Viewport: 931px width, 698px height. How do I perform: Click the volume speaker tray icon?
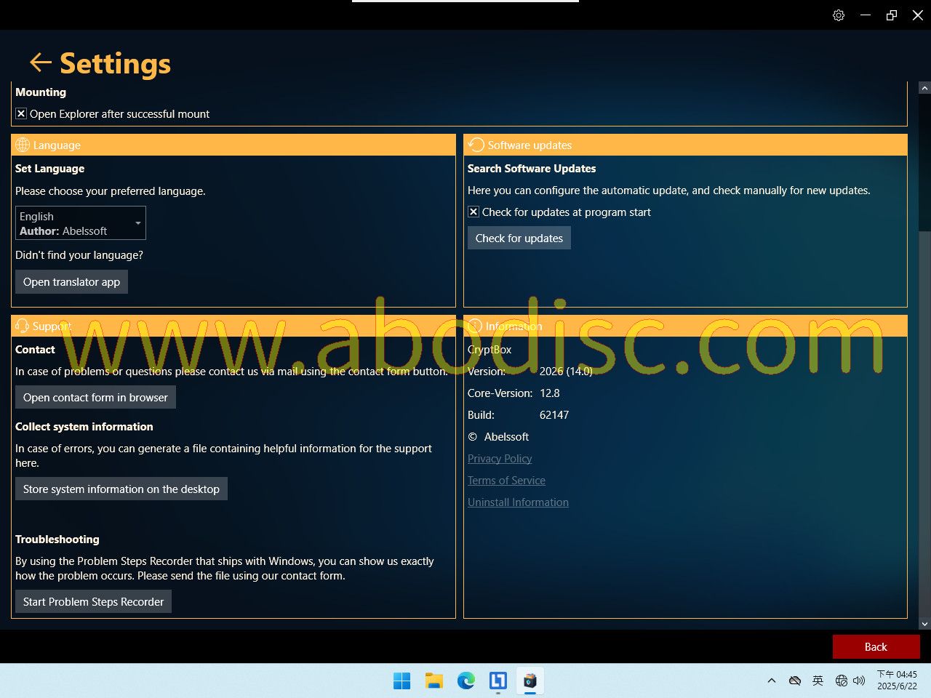pos(859,681)
